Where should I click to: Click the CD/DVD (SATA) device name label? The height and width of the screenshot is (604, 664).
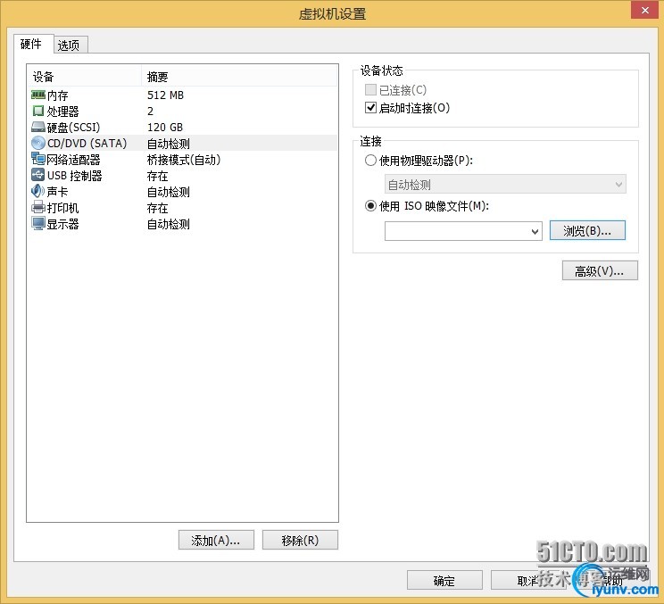87,143
